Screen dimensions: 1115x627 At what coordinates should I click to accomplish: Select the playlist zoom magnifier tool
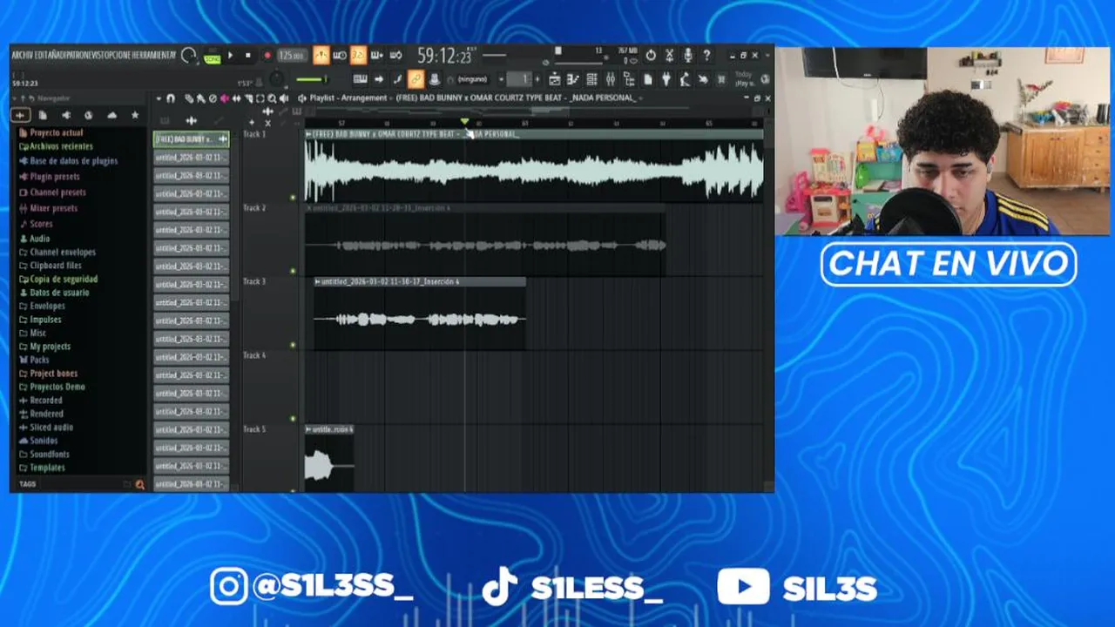pyautogui.click(x=272, y=98)
